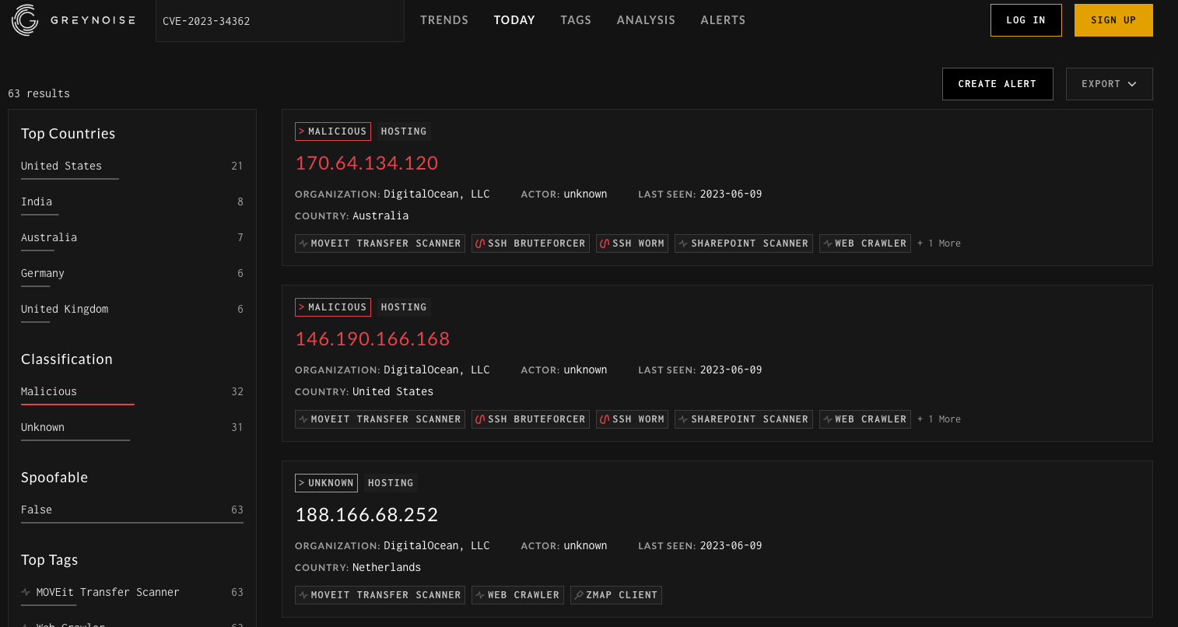The width and height of the screenshot is (1178, 627).
Task: Open the Trends tab
Action: 444,20
